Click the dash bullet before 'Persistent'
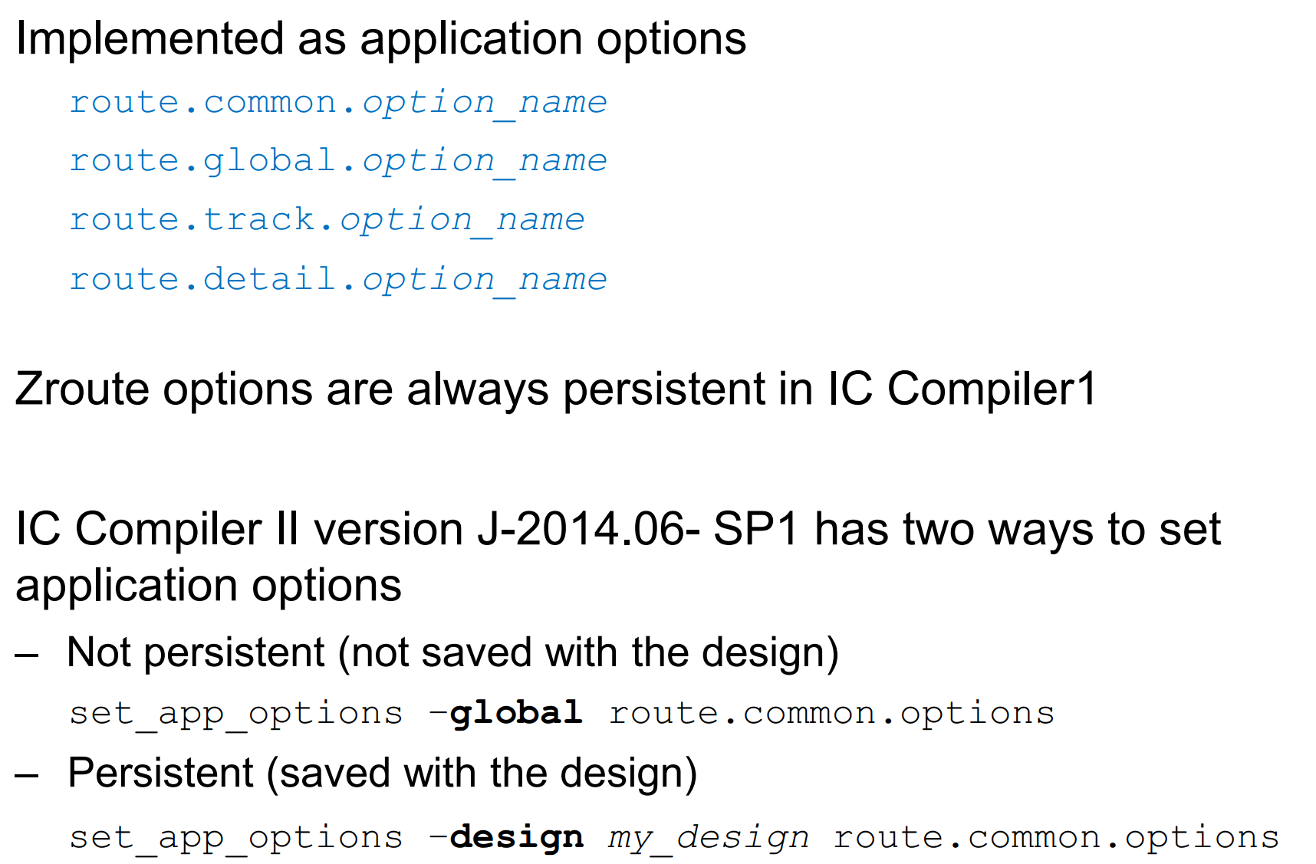 click(27, 776)
